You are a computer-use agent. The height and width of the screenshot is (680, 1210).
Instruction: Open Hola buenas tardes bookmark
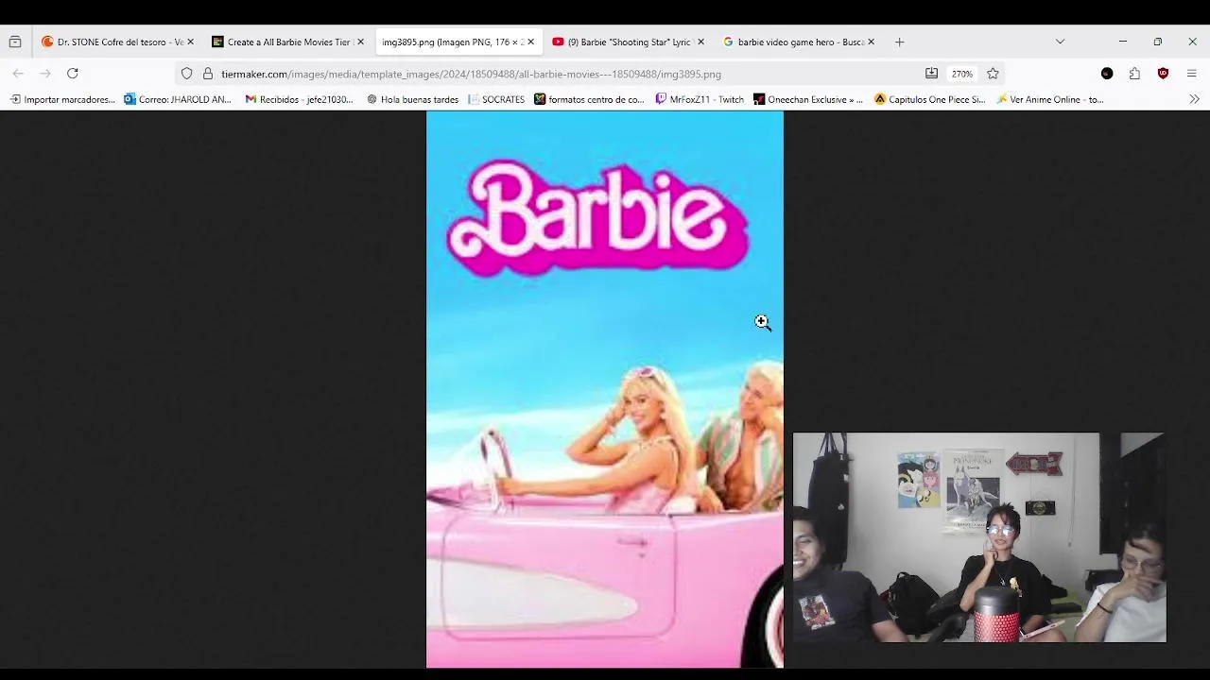(x=412, y=99)
